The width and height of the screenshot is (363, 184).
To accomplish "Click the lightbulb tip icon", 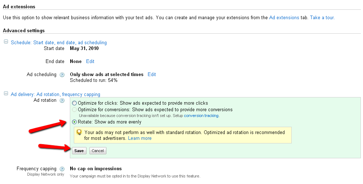I will pos(79,133).
